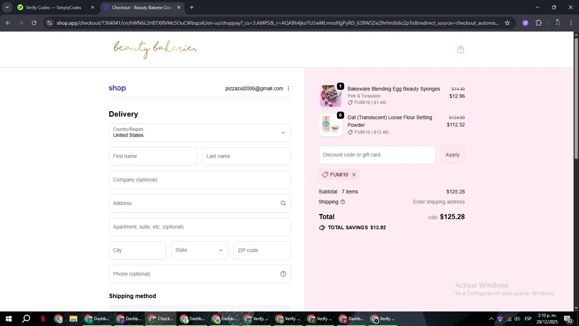Click the $12.96 discounted price
The image size is (579, 326).
(457, 96)
